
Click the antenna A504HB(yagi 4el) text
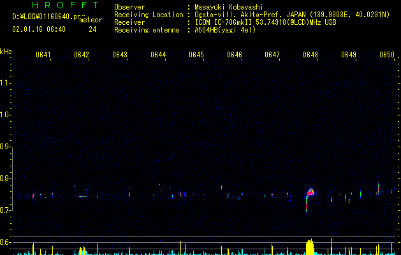[225, 30]
